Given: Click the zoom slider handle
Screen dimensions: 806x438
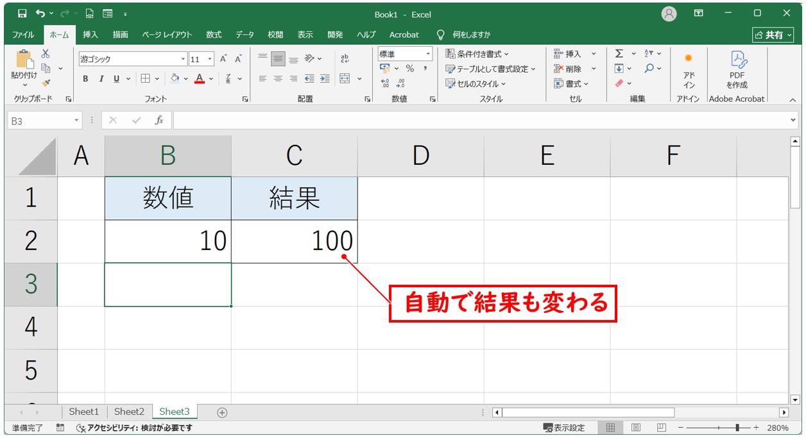Looking at the screenshot, I should point(739,428).
